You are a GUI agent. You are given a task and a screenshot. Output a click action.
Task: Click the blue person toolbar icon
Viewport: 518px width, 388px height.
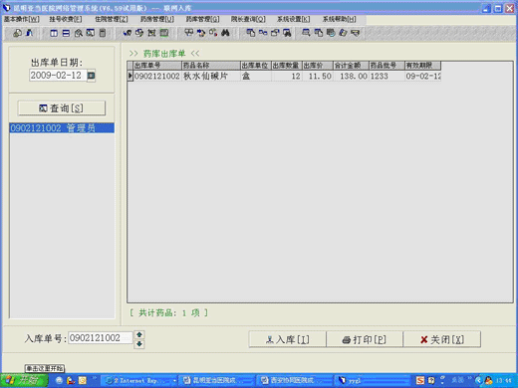click(x=30, y=33)
